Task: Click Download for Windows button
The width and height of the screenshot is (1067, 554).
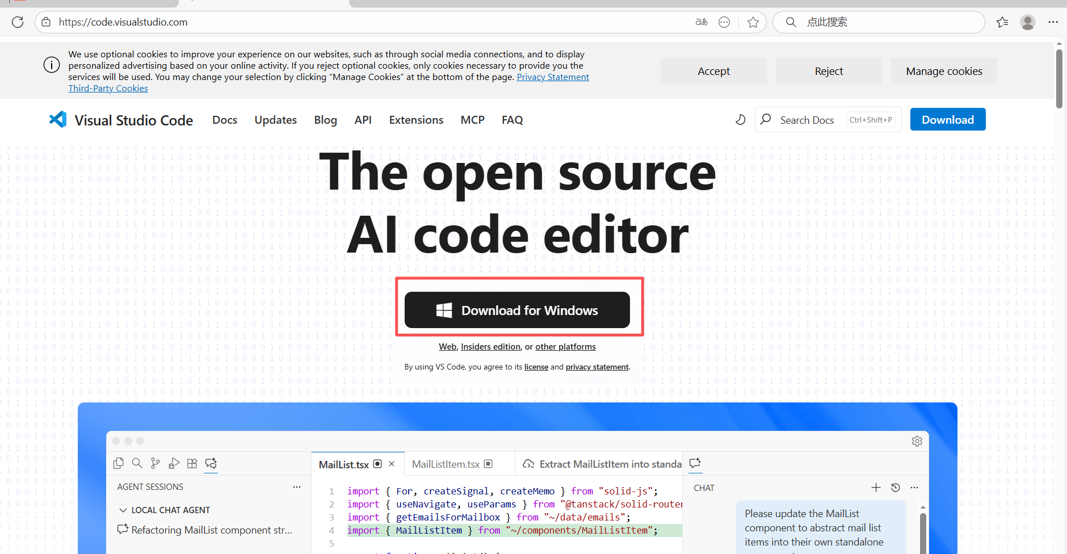Action: (x=517, y=310)
